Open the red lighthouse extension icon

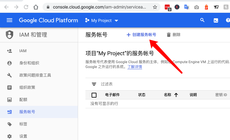point(206,7)
